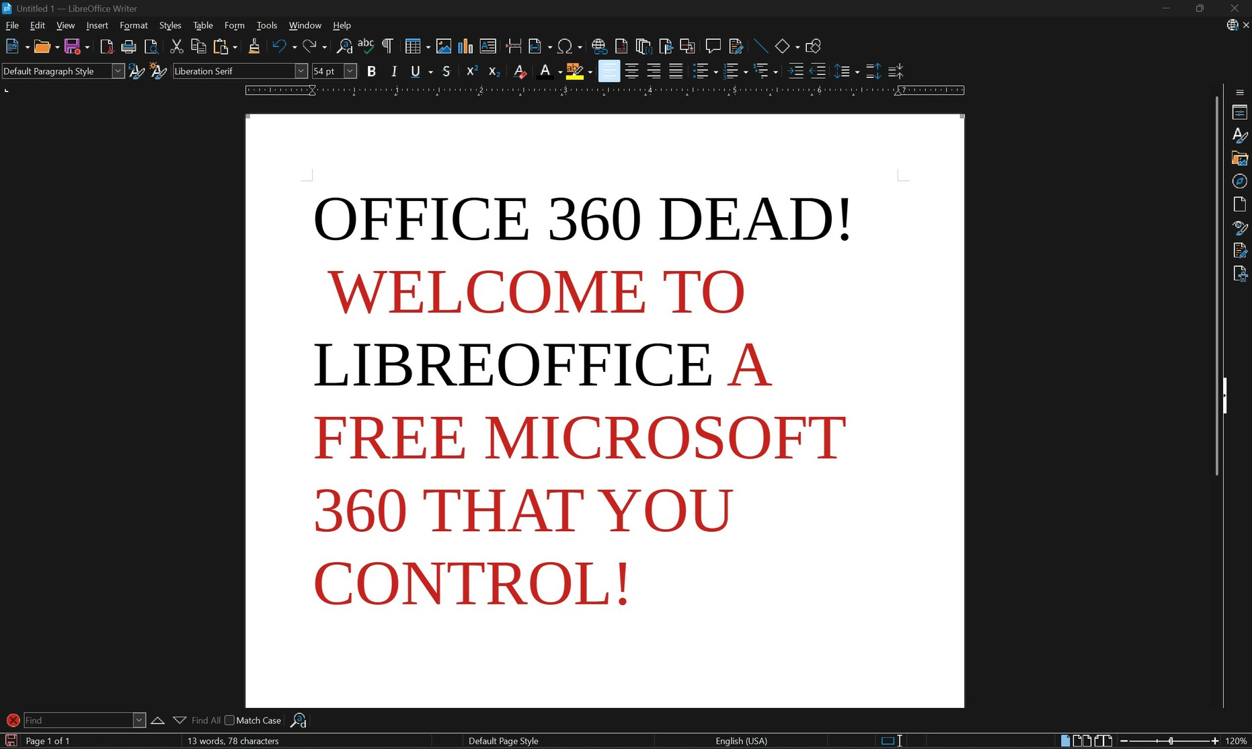This screenshot has height=749, width=1252.
Task: Insert a text box
Action: pos(488,46)
